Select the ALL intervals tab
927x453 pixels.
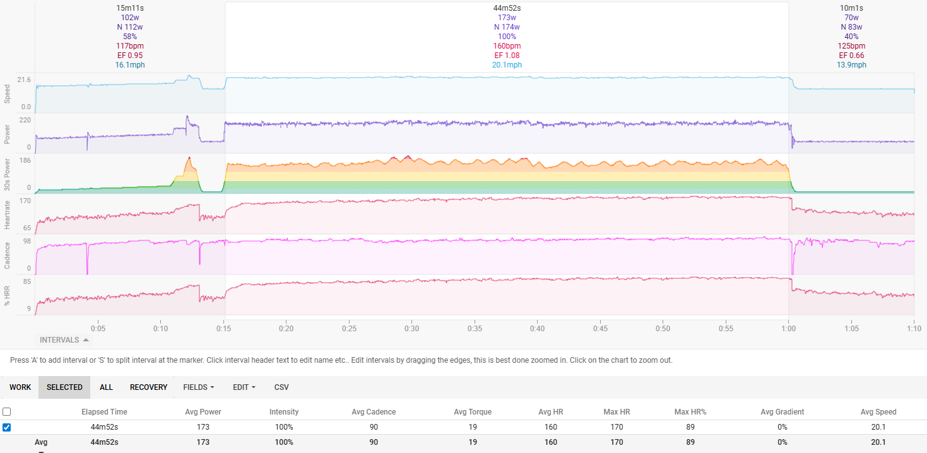point(106,387)
